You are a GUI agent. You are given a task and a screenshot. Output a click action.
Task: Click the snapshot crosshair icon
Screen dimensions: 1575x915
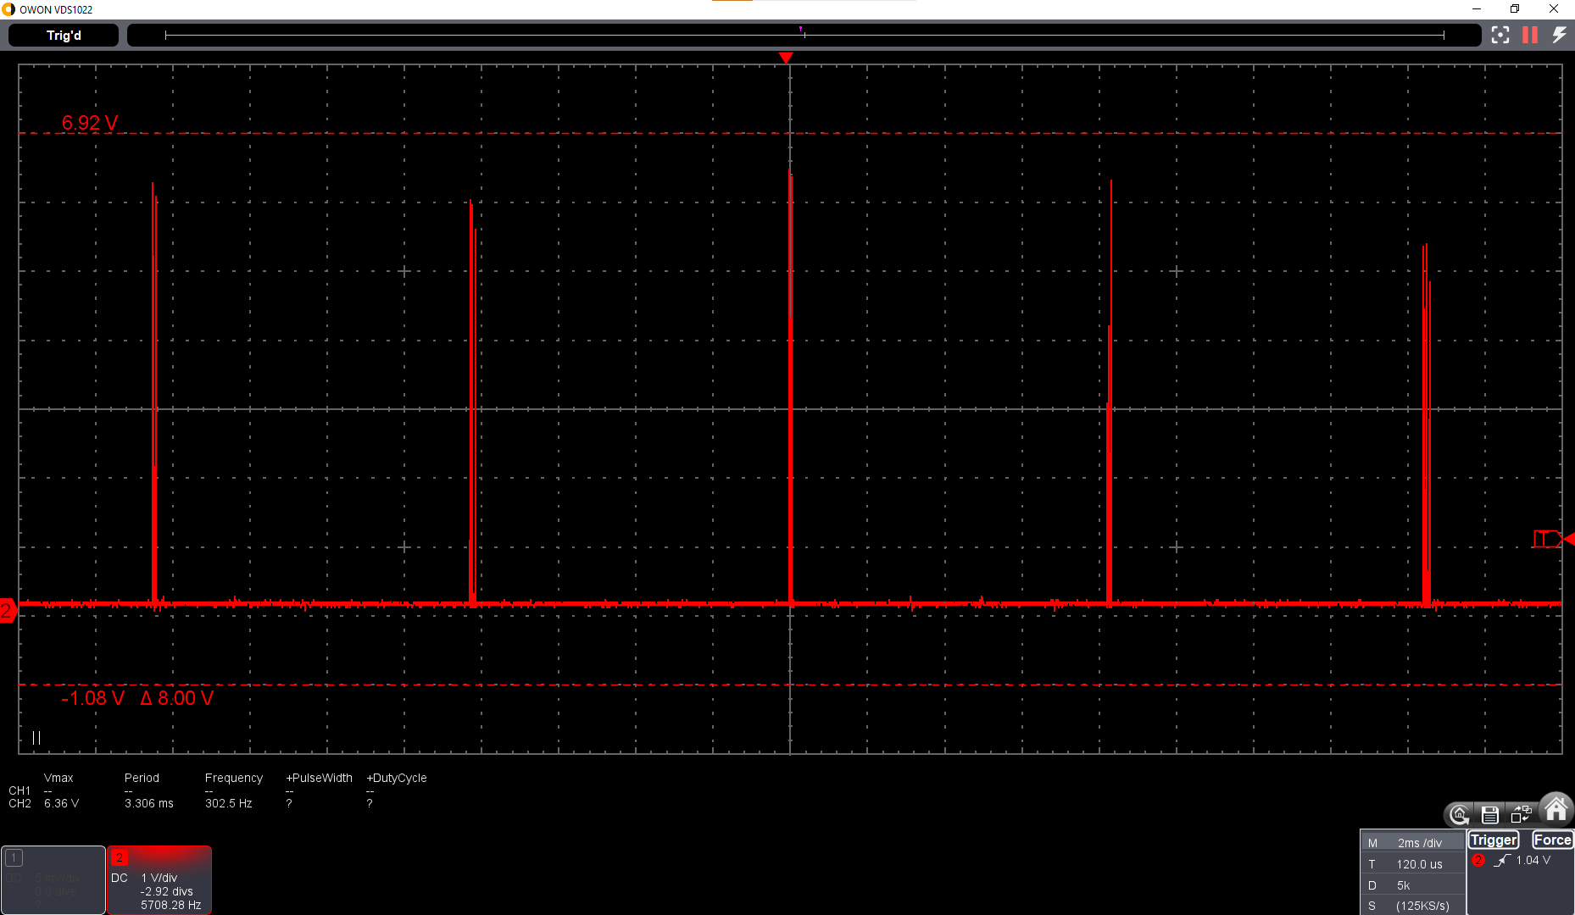(x=1500, y=35)
